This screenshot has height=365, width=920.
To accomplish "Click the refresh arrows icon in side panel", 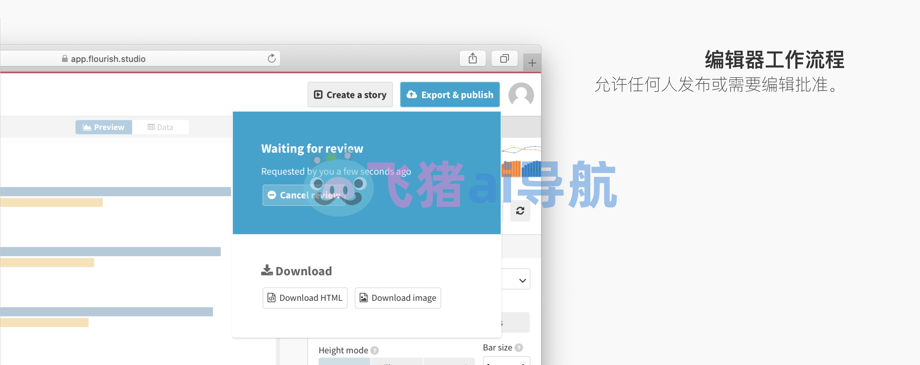I will [x=520, y=211].
